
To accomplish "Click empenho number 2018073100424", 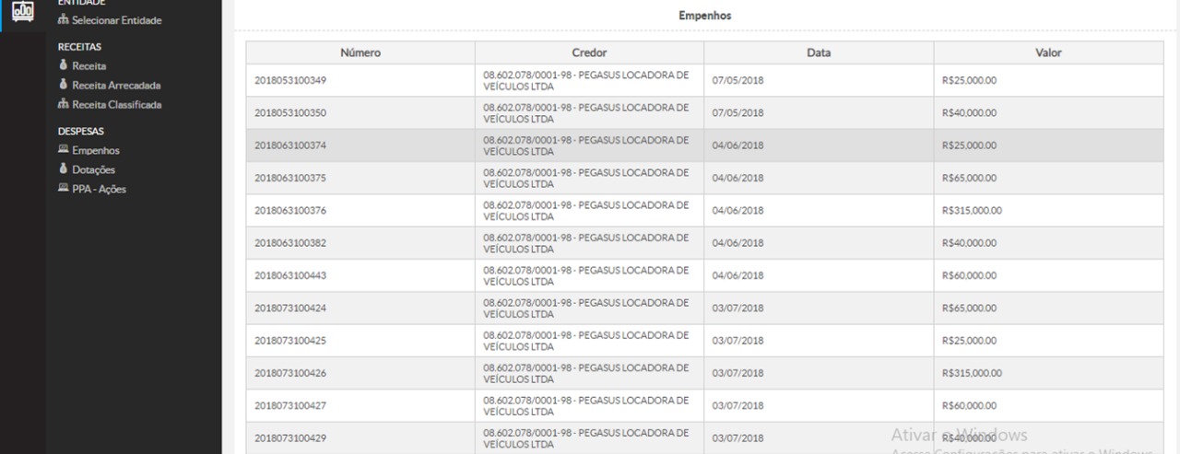I will point(290,308).
